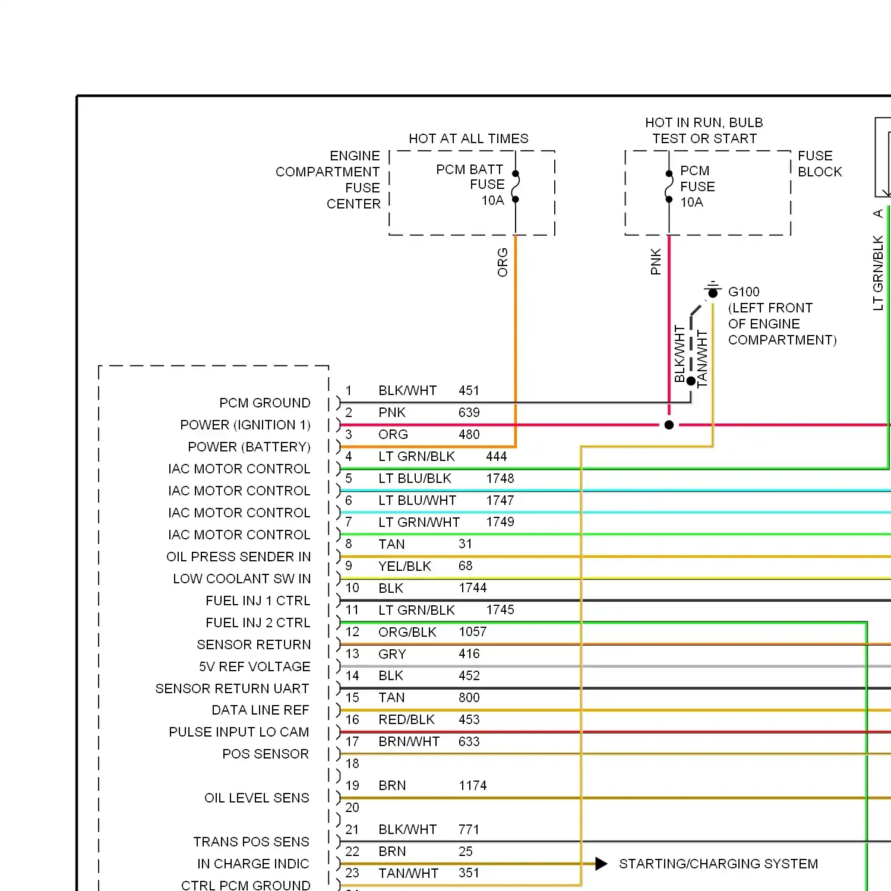Click wire circuit number 1749
891x891 pixels.
pos(500,522)
